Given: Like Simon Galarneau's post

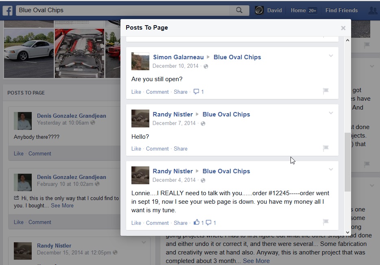Looking at the screenshot, I should click(x=136, y=92).
